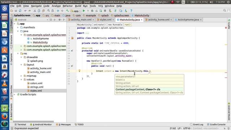Click the Help question mark icon

point(131,10)
